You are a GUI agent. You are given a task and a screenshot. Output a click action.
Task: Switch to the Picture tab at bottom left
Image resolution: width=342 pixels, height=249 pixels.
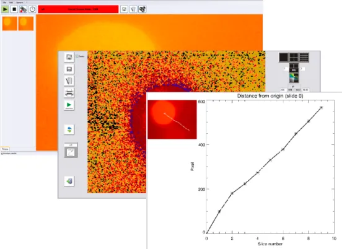pyautogui.click(x=5, y=149)
